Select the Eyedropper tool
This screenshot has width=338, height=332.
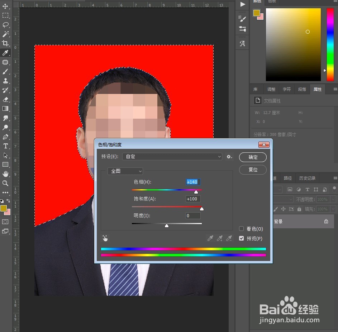pos(5,53)
